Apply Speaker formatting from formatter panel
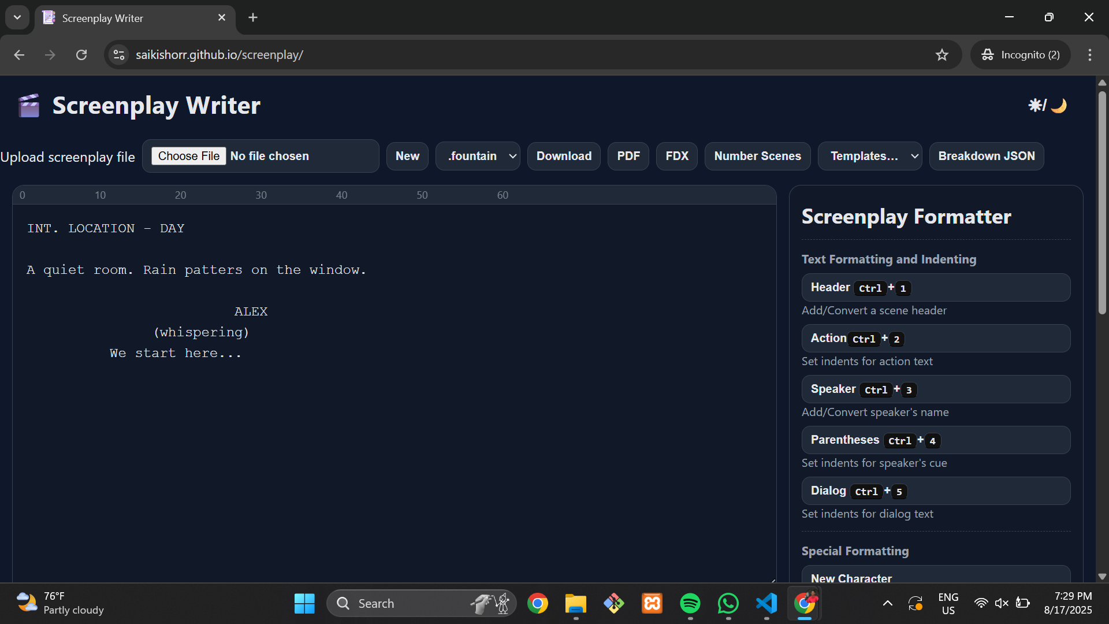 935,389
